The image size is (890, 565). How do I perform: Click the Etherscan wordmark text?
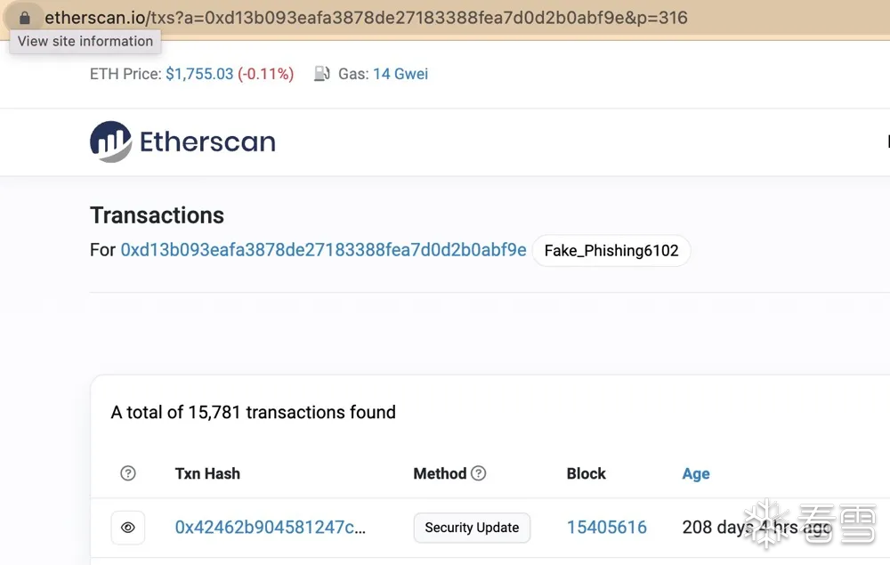[x=207, y=141]
